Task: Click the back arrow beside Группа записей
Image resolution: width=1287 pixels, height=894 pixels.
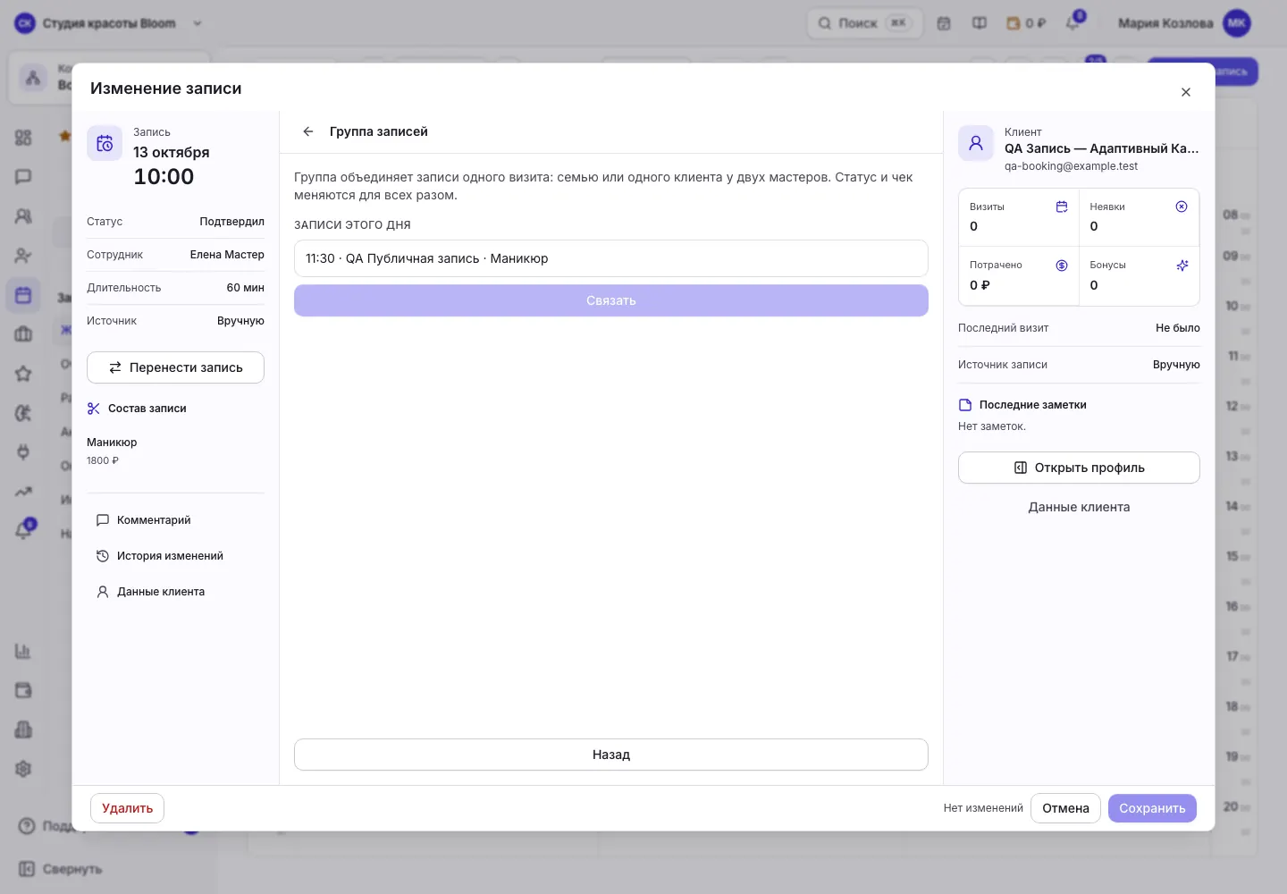Action: (308, 131)
